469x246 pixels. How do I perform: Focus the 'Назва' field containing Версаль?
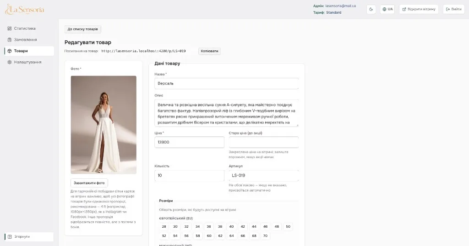226,84
